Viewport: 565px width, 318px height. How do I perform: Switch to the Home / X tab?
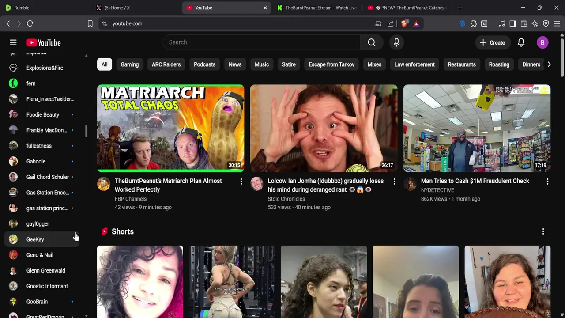135,8
